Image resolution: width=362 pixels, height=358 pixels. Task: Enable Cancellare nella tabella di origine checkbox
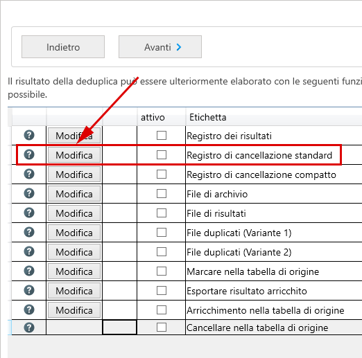[x=162, y=328]
